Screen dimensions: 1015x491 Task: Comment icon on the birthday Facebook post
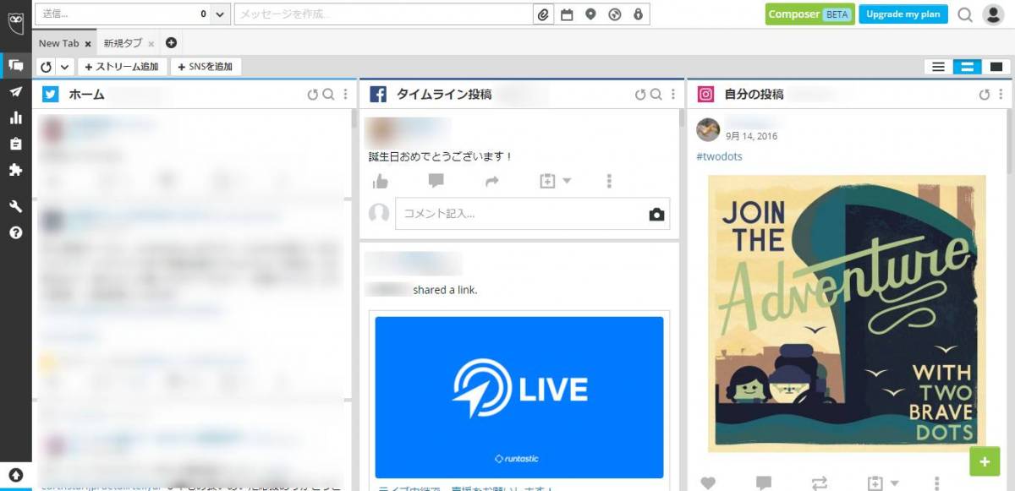pyautogui.click(x=436, y=181)
